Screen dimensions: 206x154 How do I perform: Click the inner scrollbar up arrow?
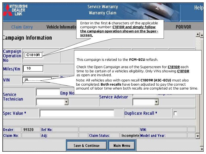click(198, 34)
